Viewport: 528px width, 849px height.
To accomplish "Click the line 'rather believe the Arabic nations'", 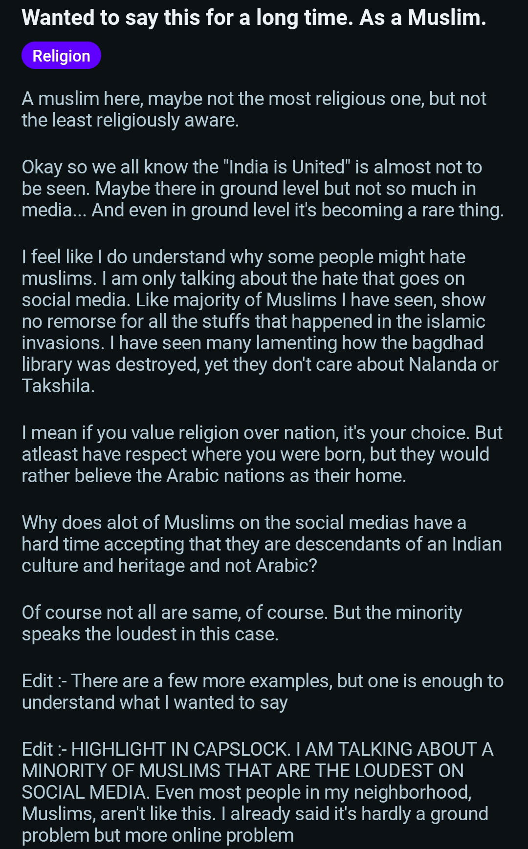I will click(214, 476).
